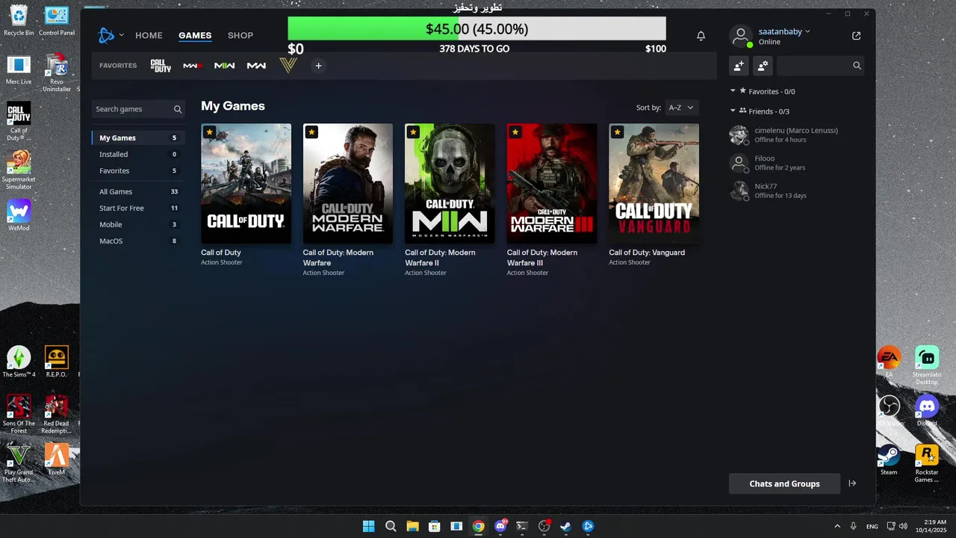The width and height of the screenshot is (956, 538).
Task: Click the saatanbaby profile avatar
Action: (740, 36)
